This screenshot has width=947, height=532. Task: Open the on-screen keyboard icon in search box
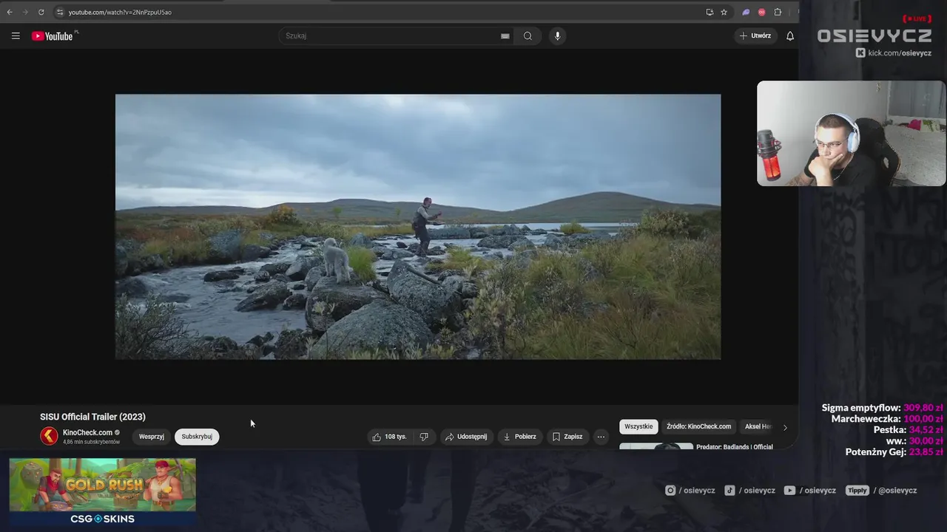click(505, 35)
